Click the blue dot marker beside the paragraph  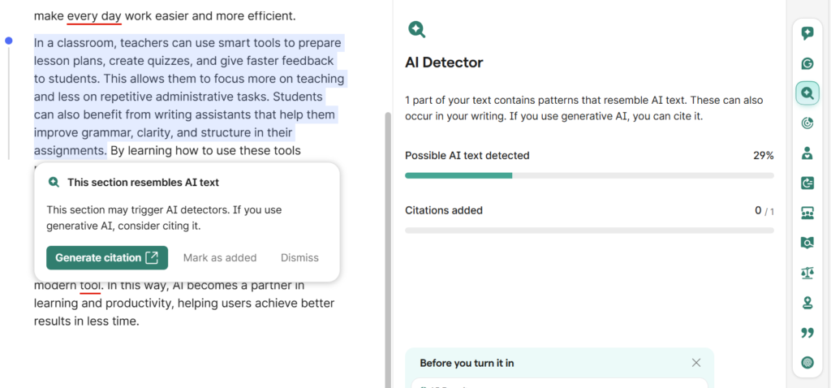(x=9, y=41)
